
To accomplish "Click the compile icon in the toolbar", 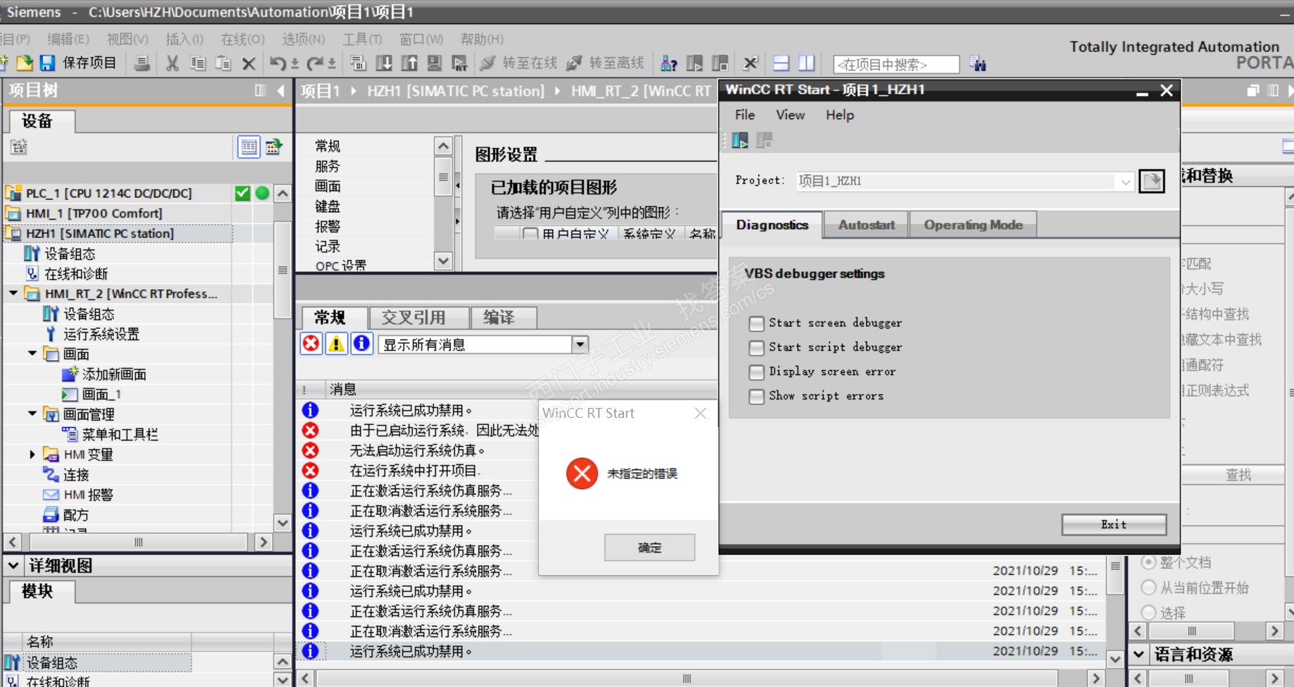I will click(358, 63).
